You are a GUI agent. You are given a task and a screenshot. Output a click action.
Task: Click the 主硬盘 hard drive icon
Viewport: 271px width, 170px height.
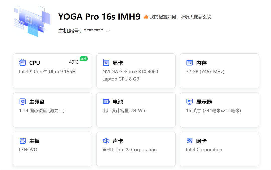pyautogui.click(x=23, y=102)
